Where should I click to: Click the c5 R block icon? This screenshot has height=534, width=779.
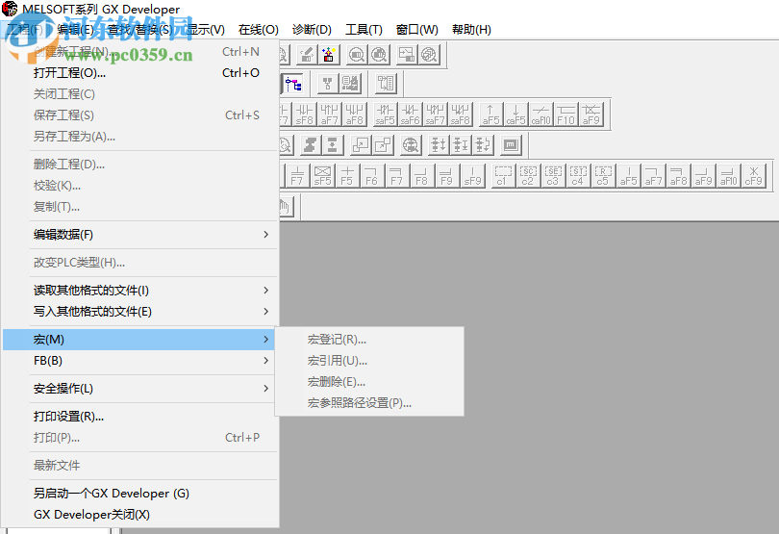pyautogui.click(x=603, y=175)
